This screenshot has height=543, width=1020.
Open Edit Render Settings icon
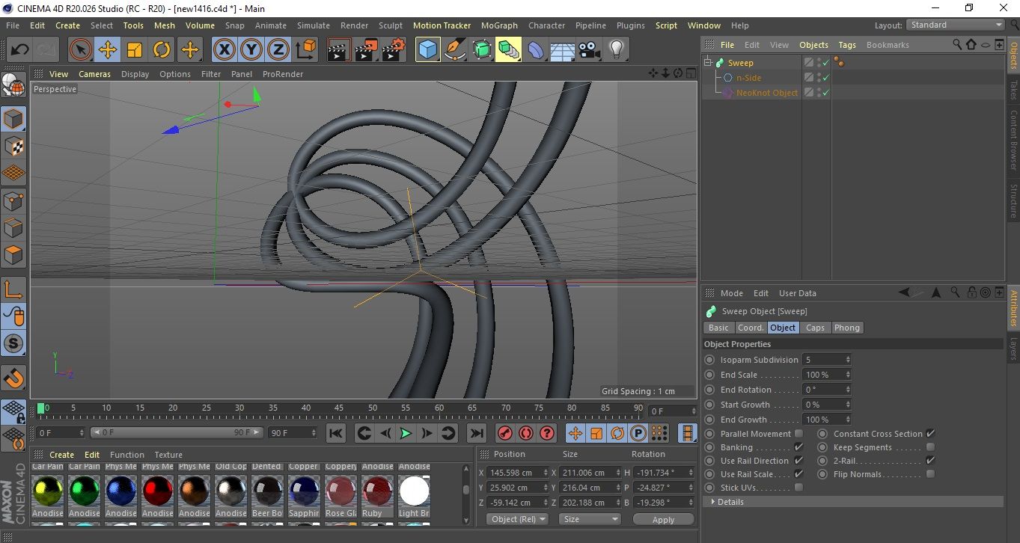tap(393, 50)
